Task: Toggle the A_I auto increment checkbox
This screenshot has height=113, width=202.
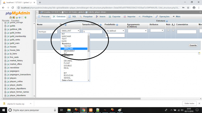Action: click(173, 31)
